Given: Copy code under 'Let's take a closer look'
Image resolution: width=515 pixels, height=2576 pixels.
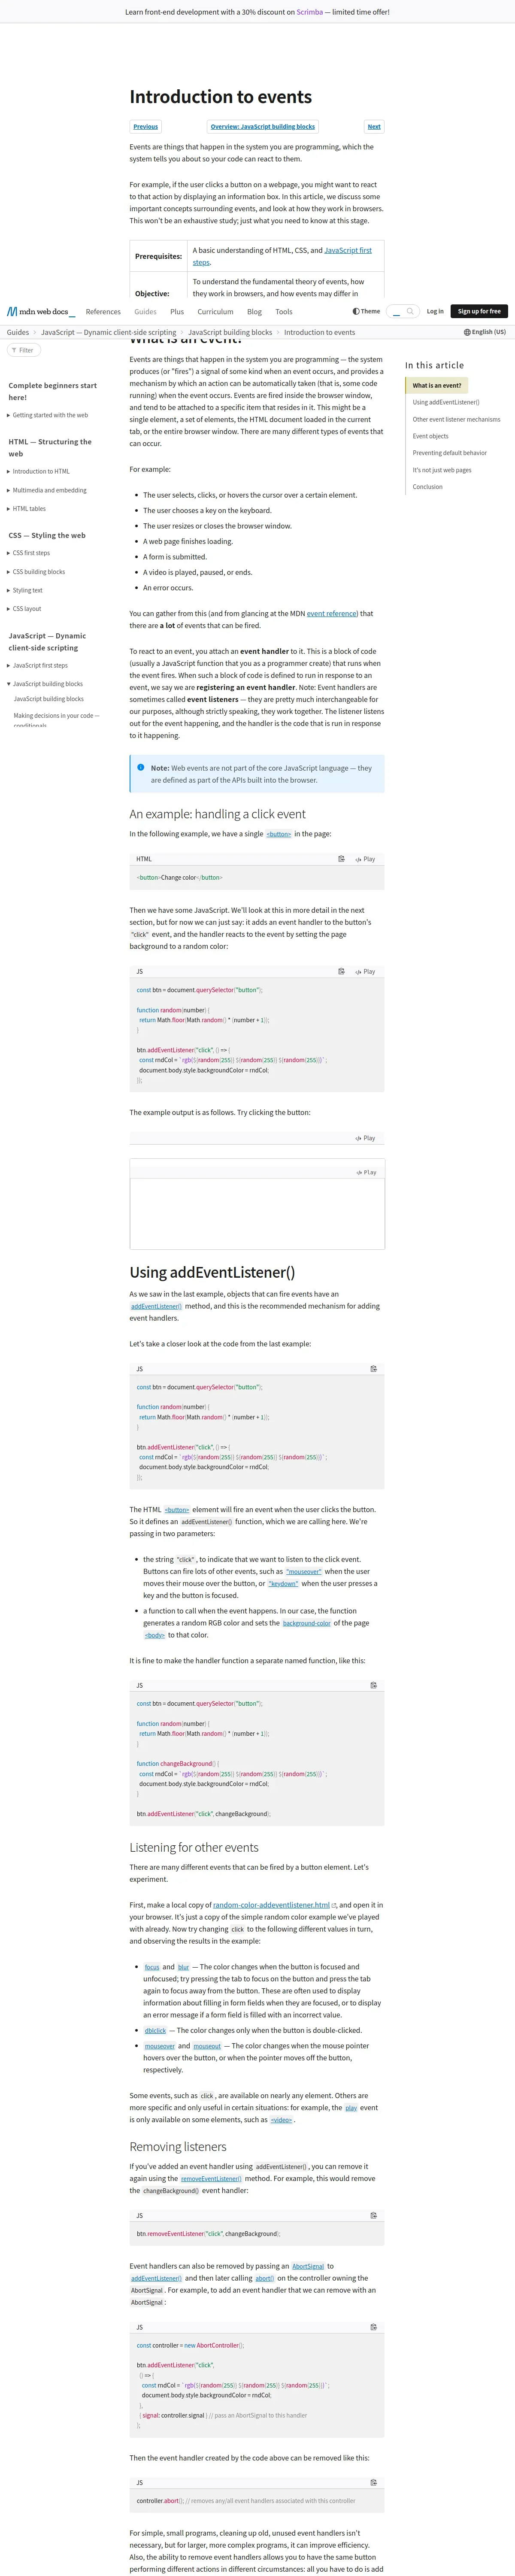Looking at the screenshot, I should pyautogui.click(x=374, y=1369).
